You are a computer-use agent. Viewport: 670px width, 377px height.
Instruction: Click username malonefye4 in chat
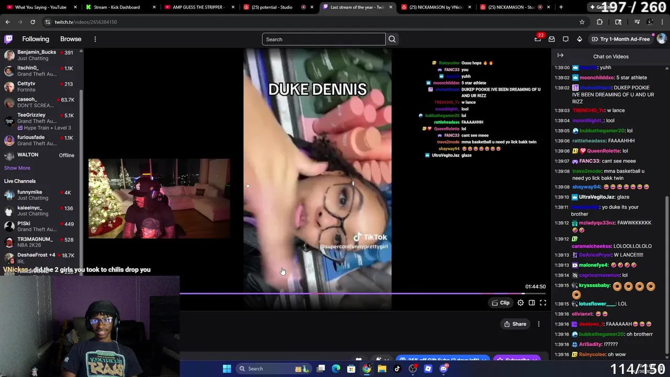pos(594,265)
